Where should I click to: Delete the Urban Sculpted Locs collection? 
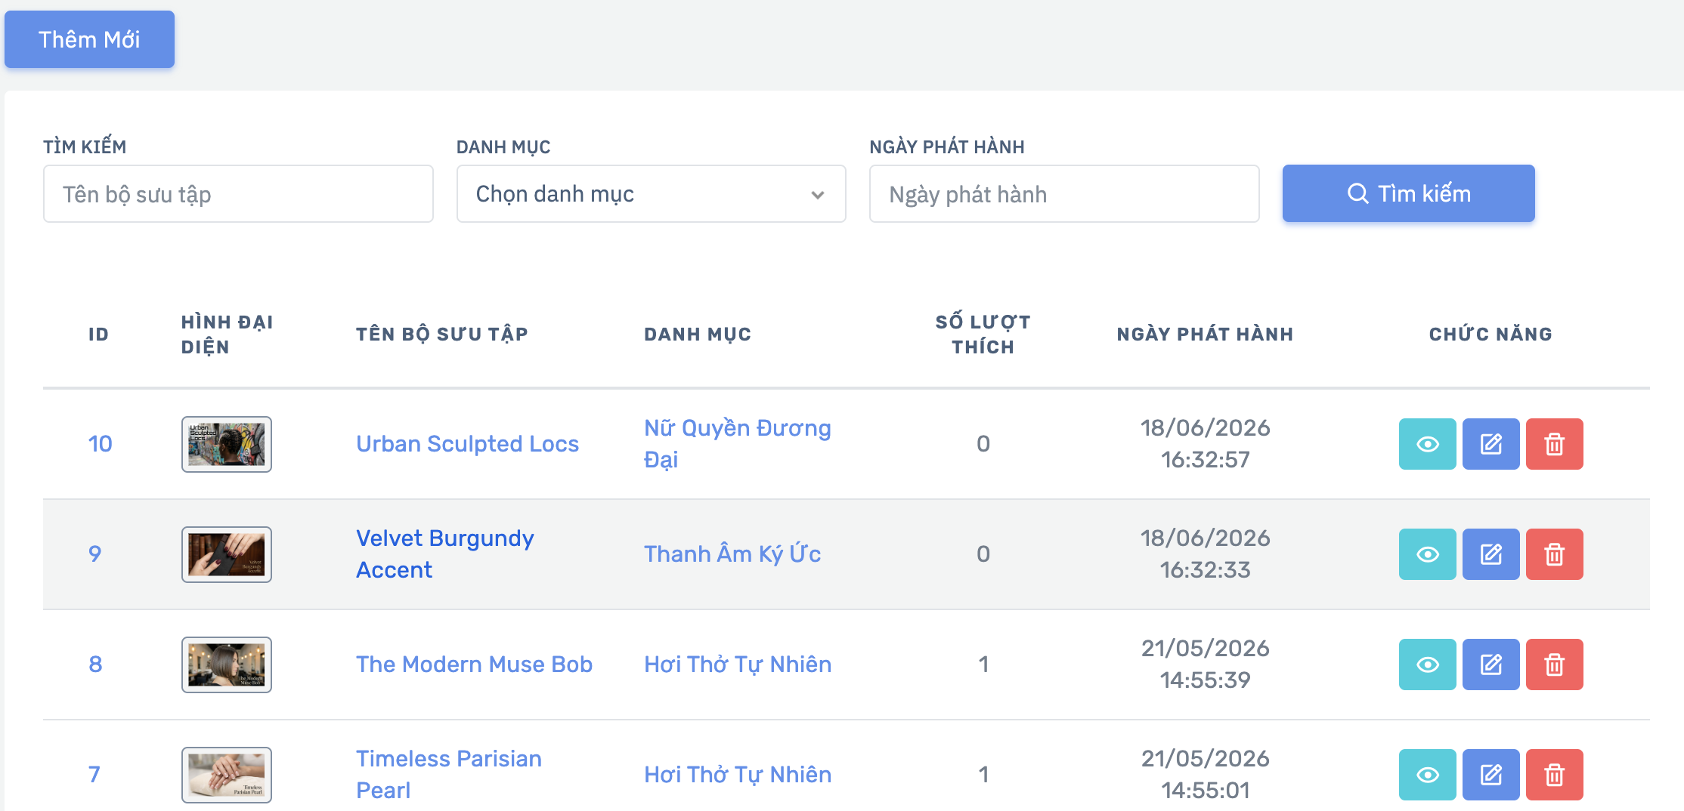1554,444
